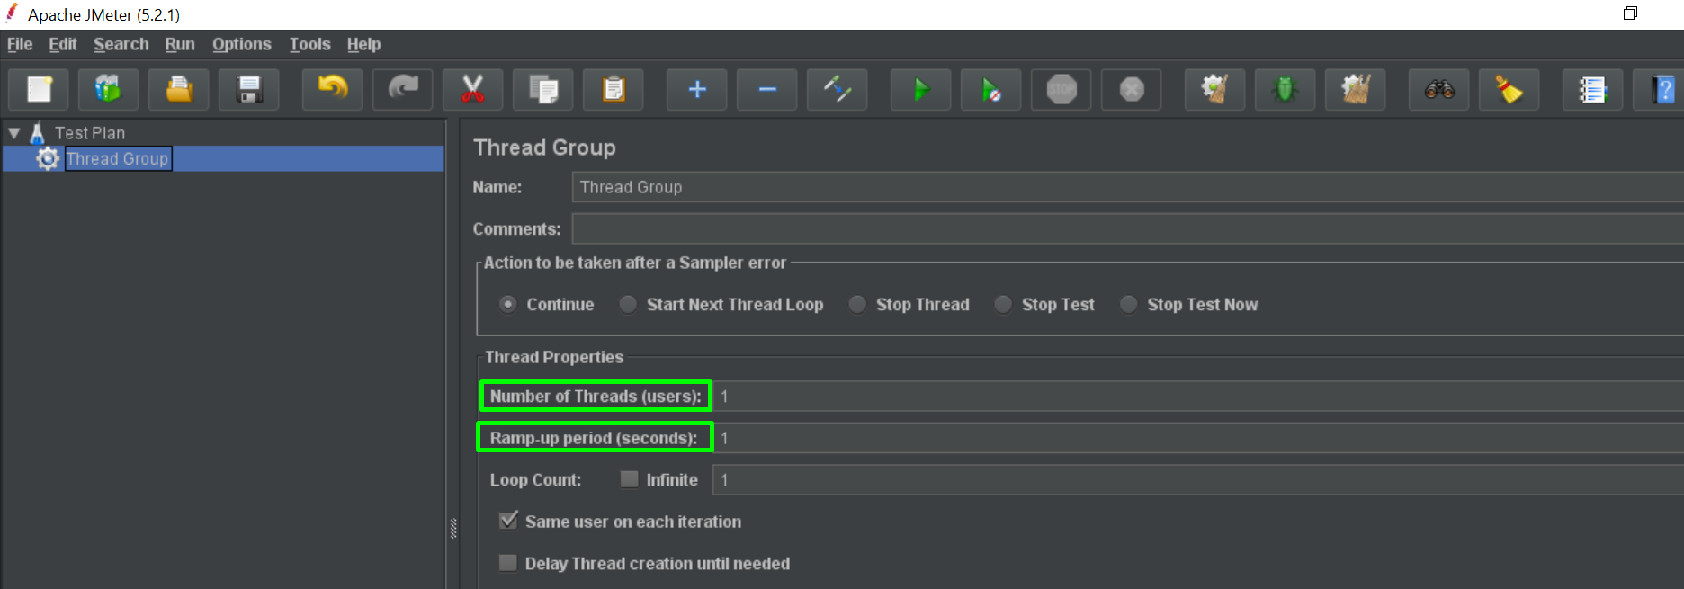Open the Tools menu
1684x589 pixels.
310,44
